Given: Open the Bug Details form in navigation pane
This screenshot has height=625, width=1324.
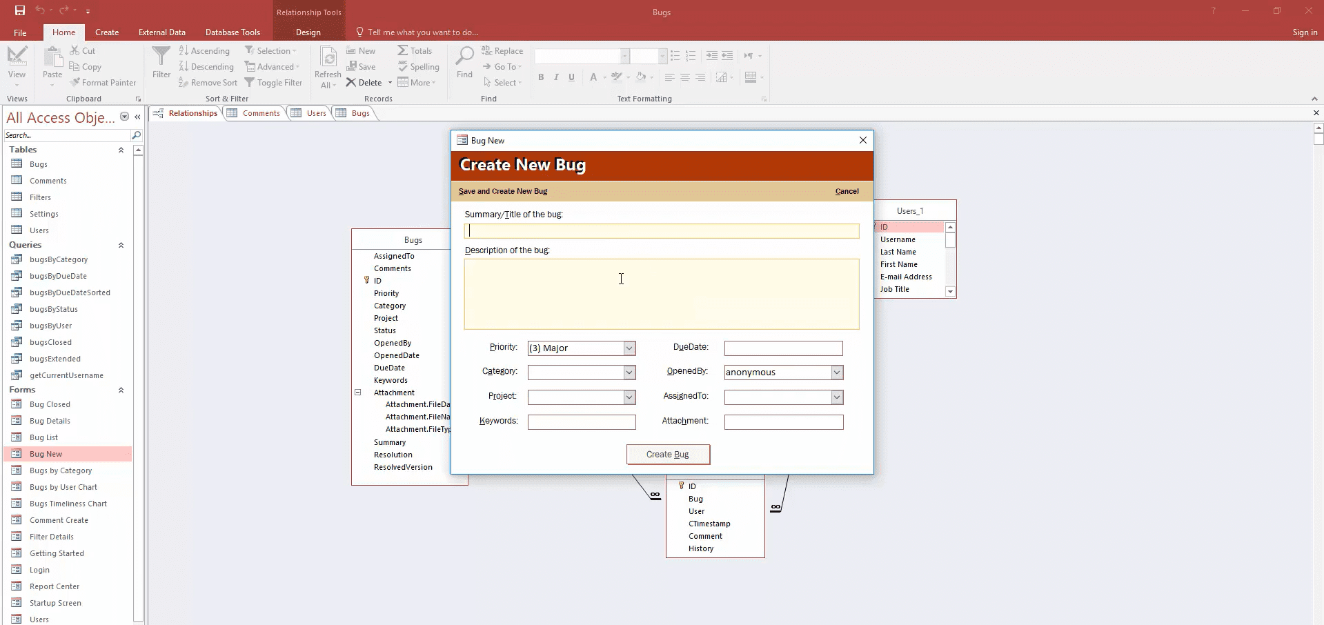Looking at the screenshot, I should click(x=50, y=421).
